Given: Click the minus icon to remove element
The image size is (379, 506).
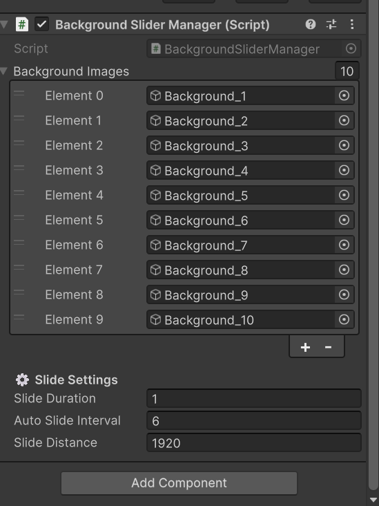Looking at the screenshot, I should [328, 347].
